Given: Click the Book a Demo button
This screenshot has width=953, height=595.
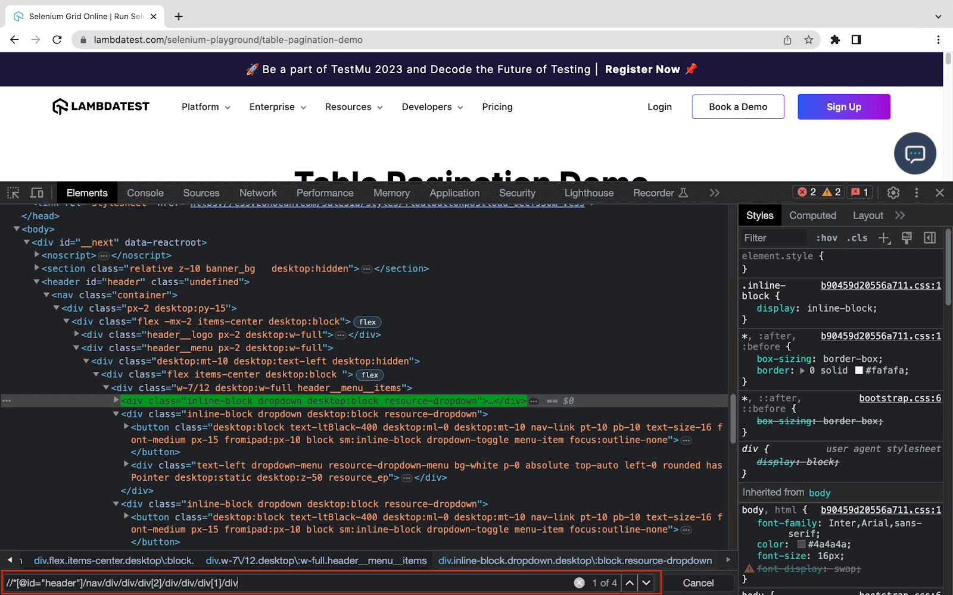Looking at the screenshot, I should pos(738,107).
